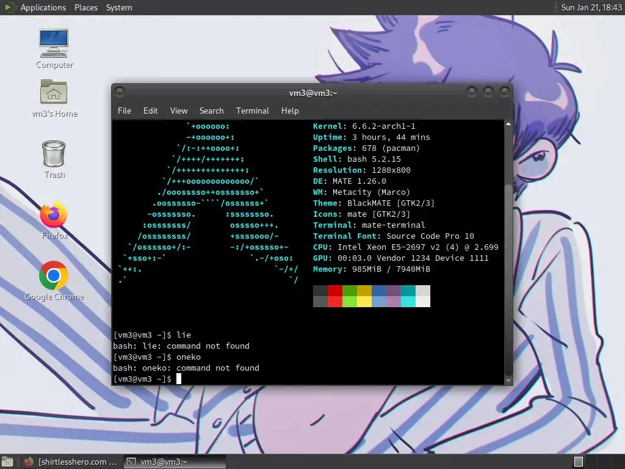Click the Theme: BlackMATE line

tap(374, 203)
